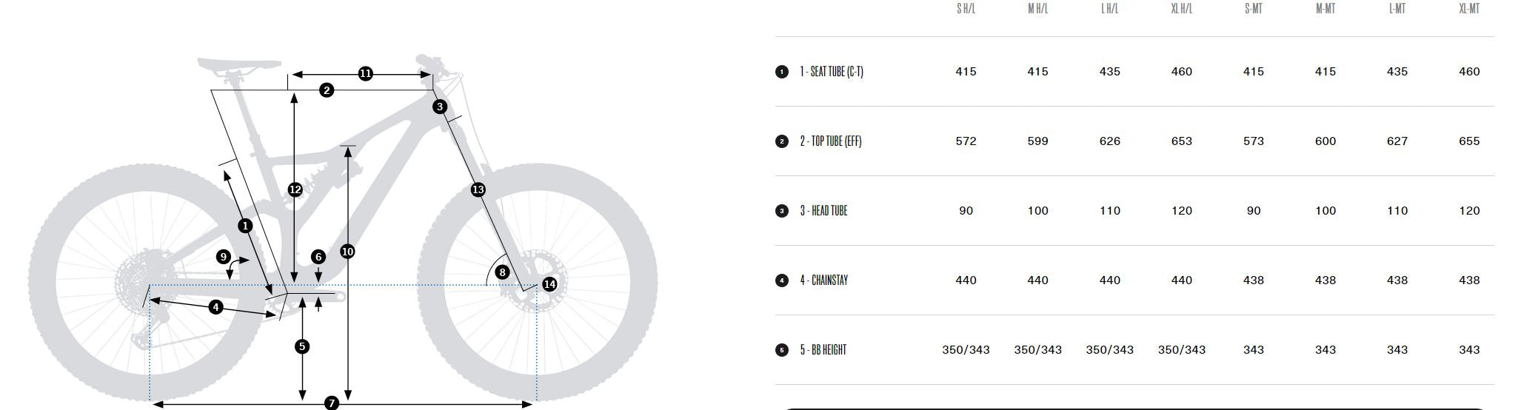Select the 4 - Chainstay row label

(823, 280)
